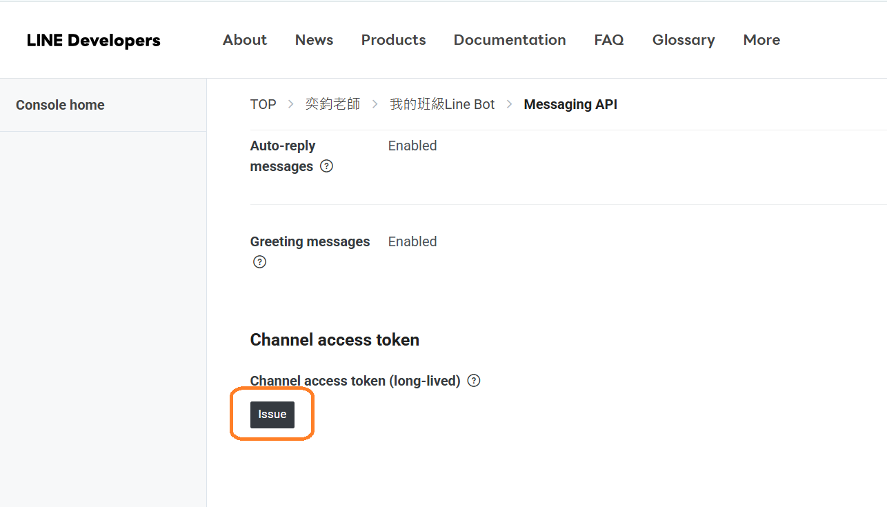Open the FAQ page
887x507 pixels.
pyautogui.click(x=609, y=40)
